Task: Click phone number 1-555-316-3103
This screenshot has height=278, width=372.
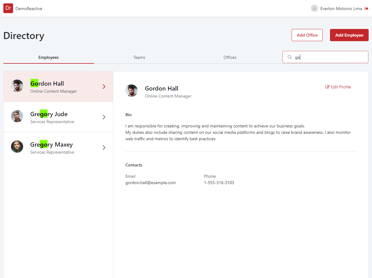Action: point(219,183)
